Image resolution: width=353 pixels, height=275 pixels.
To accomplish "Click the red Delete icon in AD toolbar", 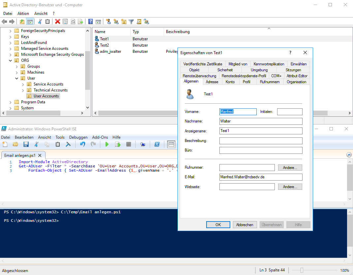I will pyautogui.click(x=58, y=21).
